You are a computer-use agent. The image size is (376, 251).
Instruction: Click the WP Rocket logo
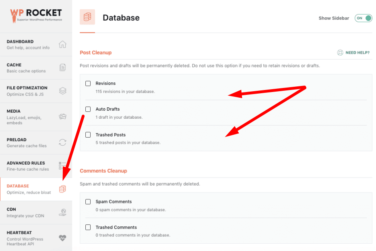(35, 15)
